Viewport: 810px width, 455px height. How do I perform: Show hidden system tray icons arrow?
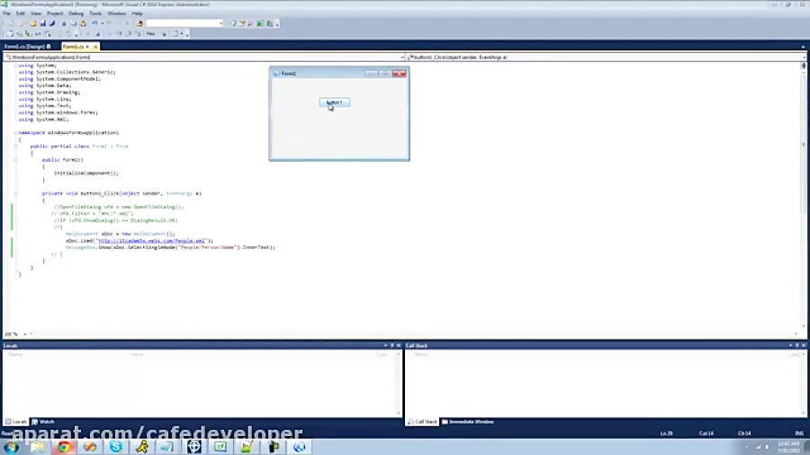746,447
